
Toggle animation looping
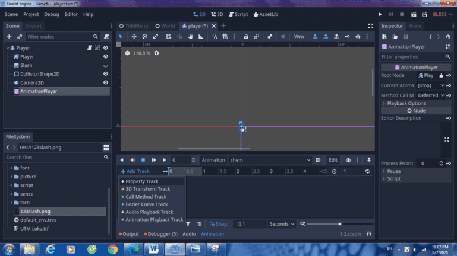pyautogui.click(x=367, y=171)
